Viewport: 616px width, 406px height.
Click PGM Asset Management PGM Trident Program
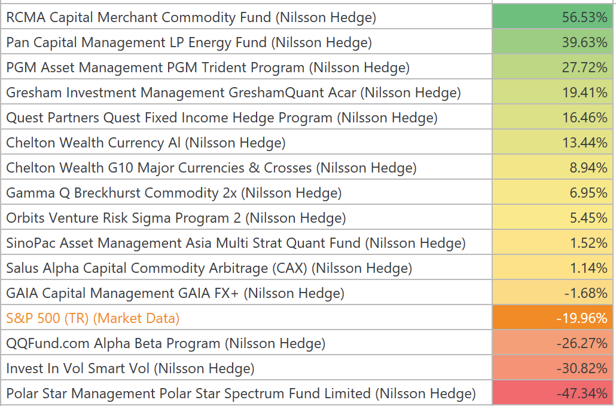[208, 67]
